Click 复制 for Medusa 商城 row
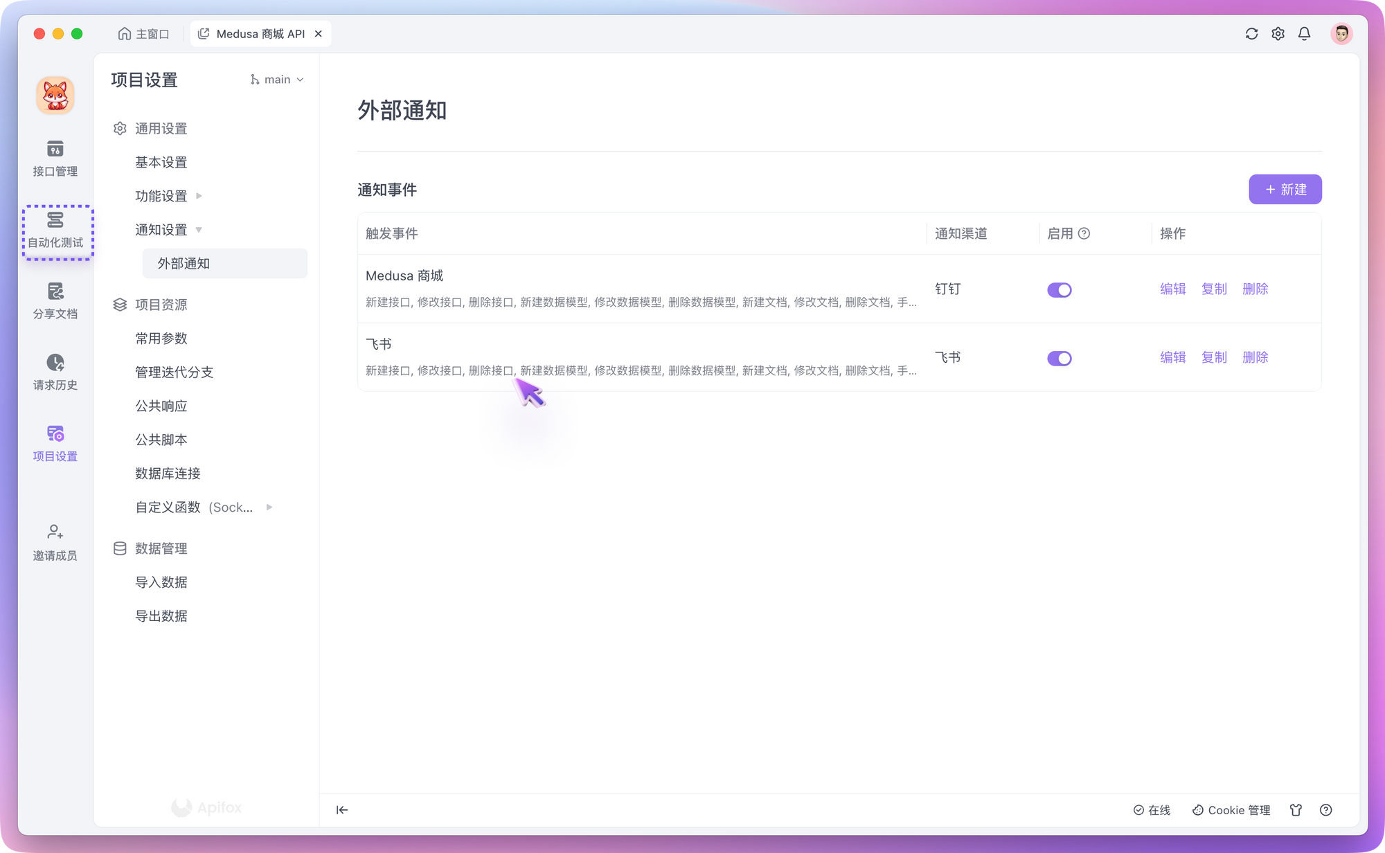Viewport: 1385px width, 853px height. (1214, 289)
